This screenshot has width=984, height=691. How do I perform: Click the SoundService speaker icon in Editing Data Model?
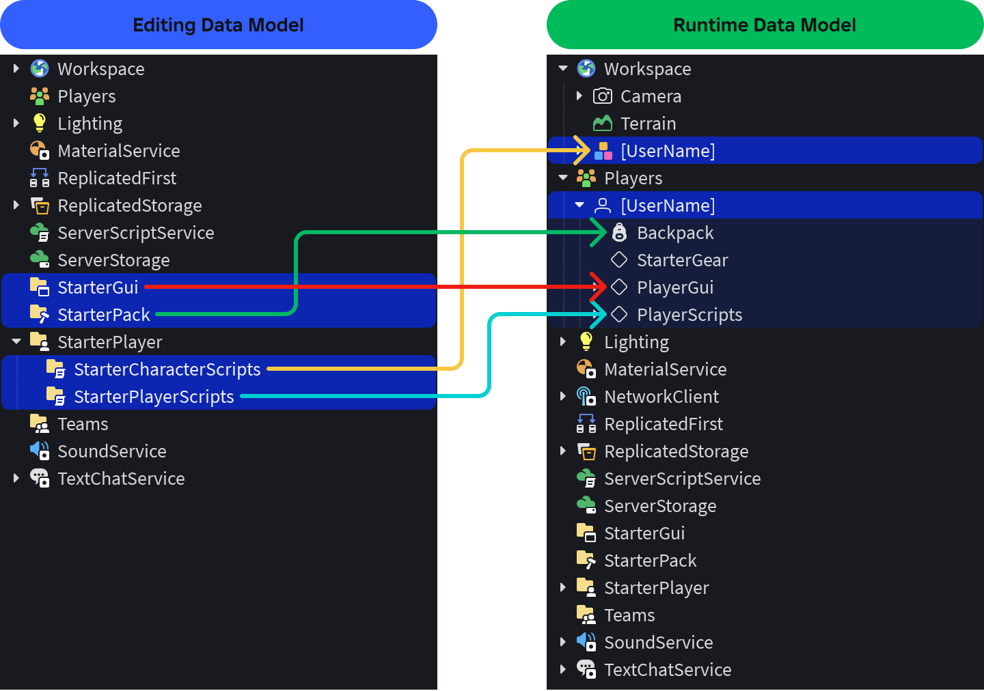click(x=40, y=451)
